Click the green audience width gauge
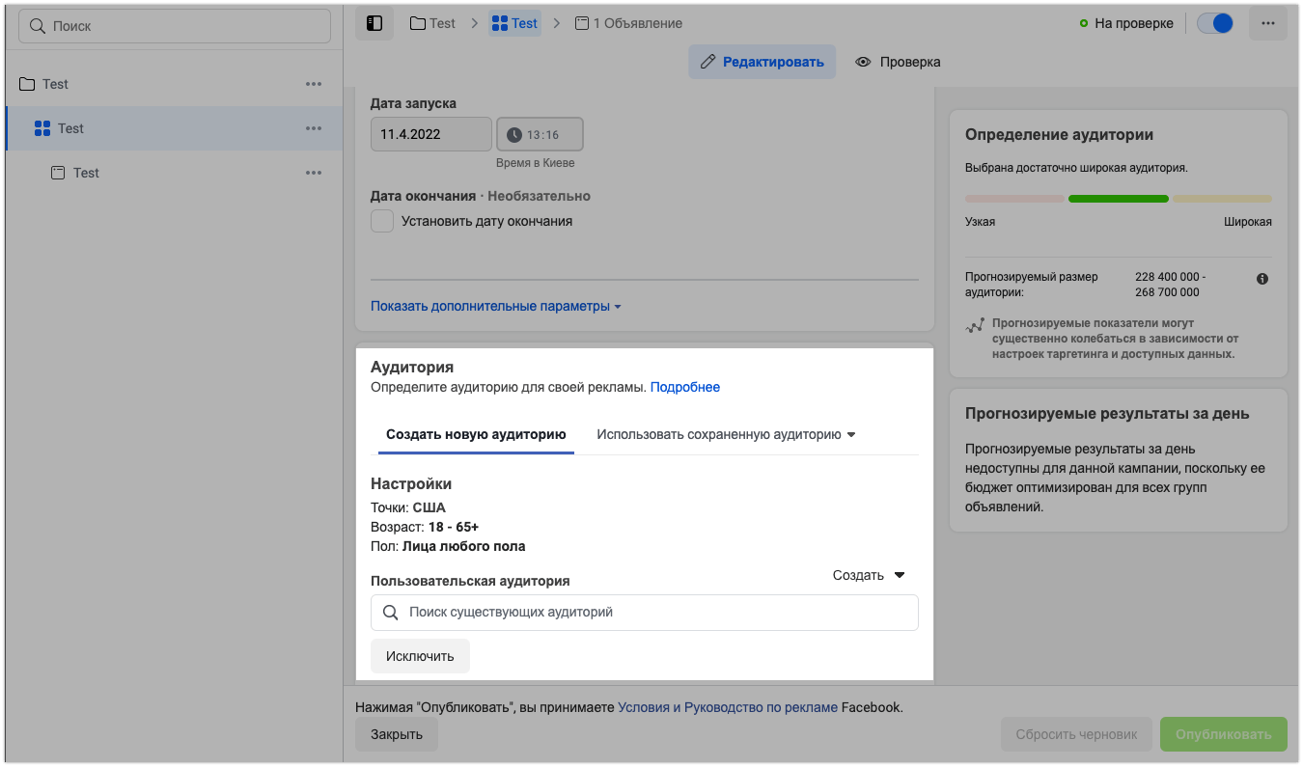 (x=1118, y=199)
